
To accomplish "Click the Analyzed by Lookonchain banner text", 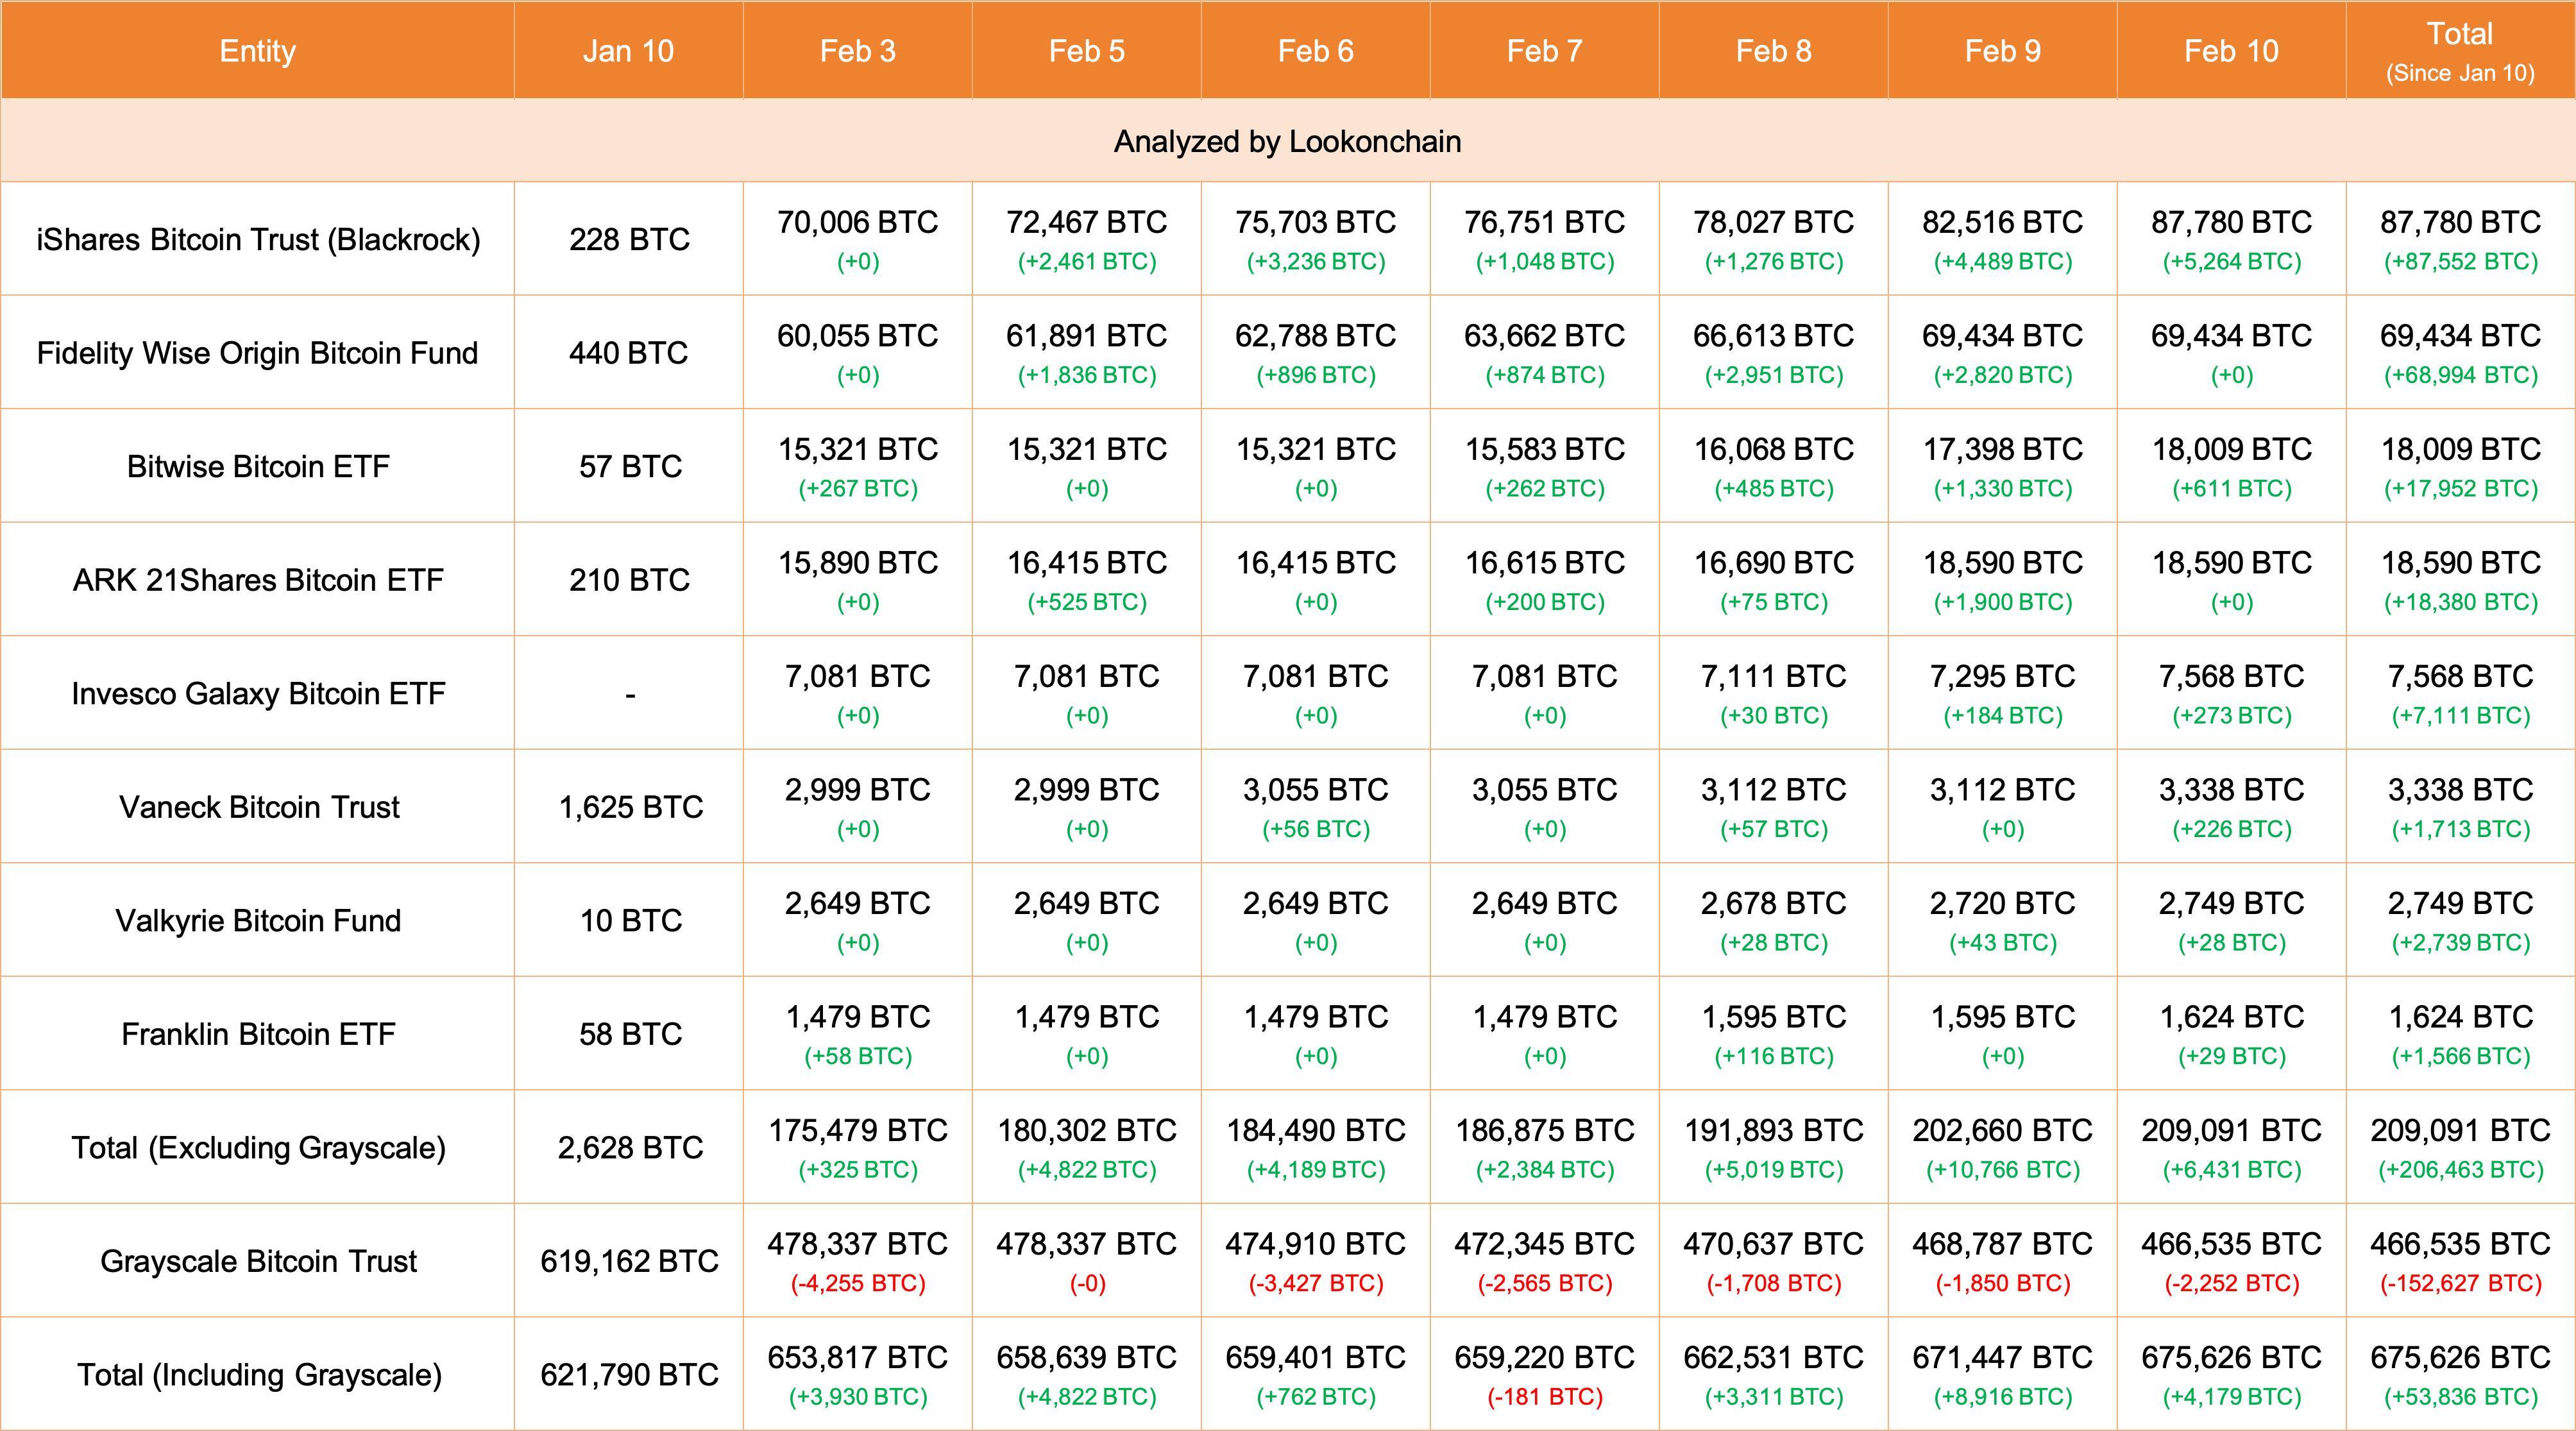I will 1287,142.
